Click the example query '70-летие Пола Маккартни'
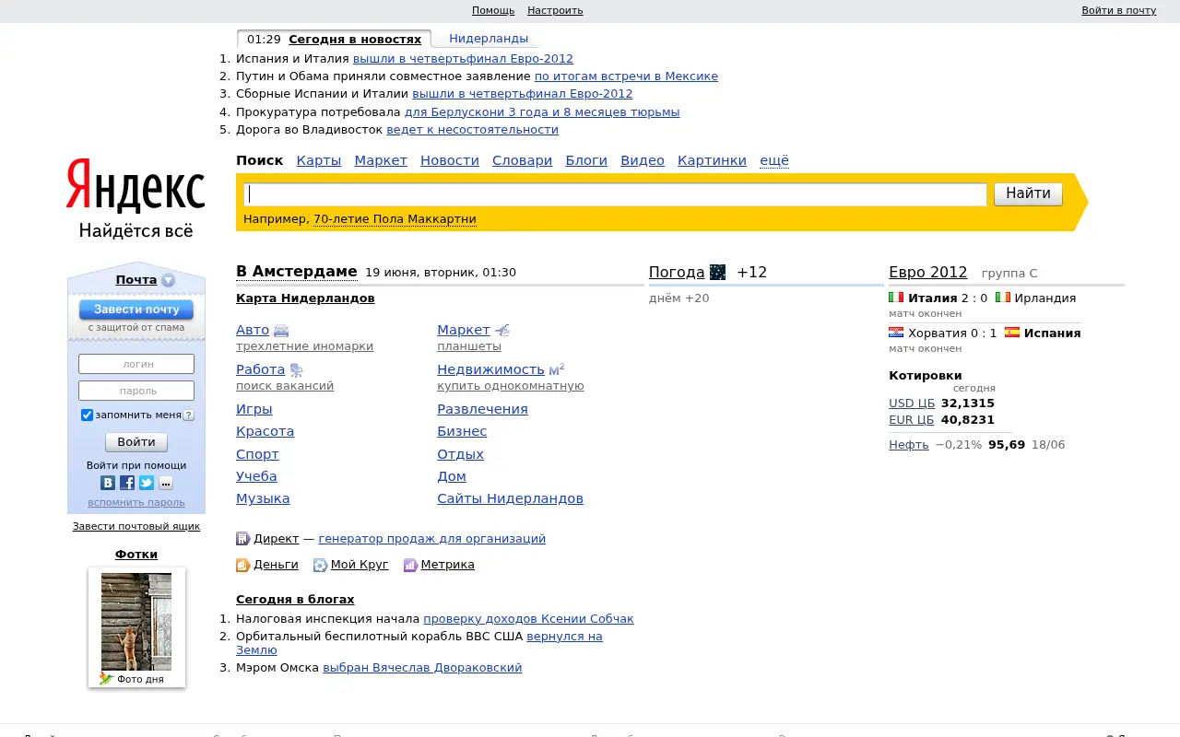This screenshot has width=1180, height=737. click(395, 219)
